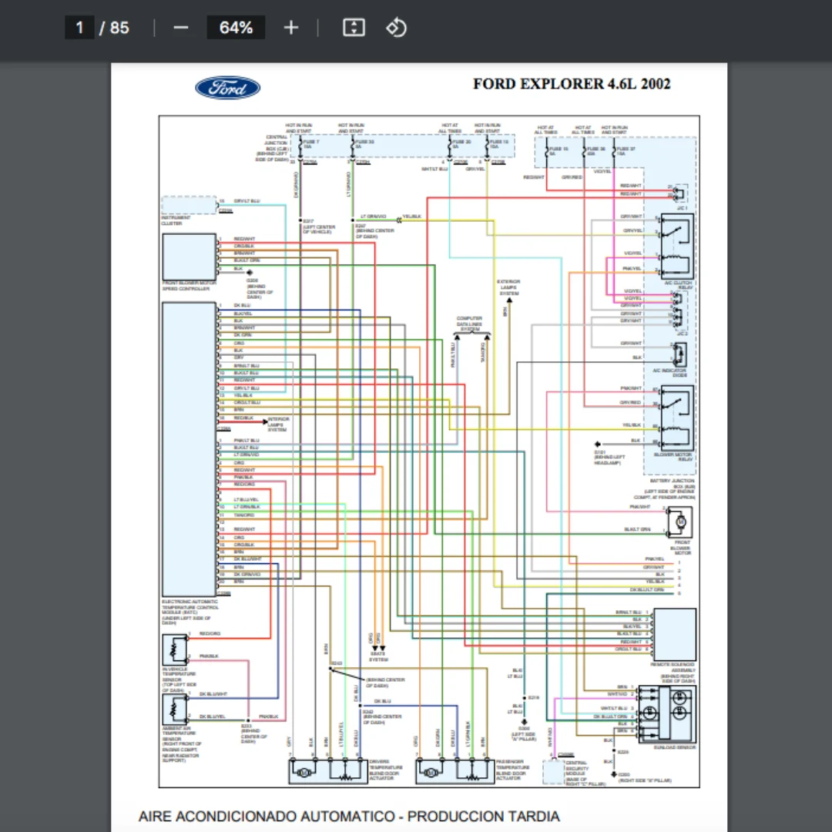This screenshot has height=832, width=832.
Task: Click the "DRIVERS TEMPERATURE BLEND DOOR ACTUATOR" label
Action: pyautogui.click(x=386, y=770)
